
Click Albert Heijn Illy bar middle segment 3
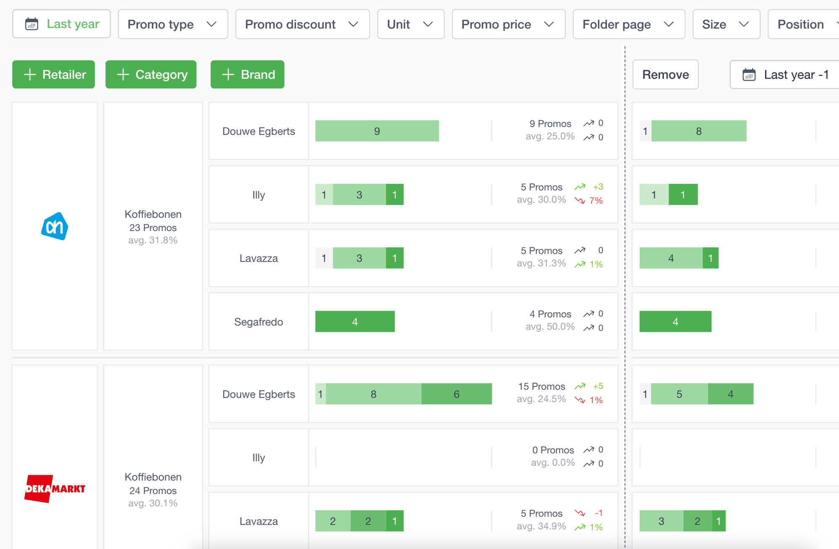coord(360,194)
